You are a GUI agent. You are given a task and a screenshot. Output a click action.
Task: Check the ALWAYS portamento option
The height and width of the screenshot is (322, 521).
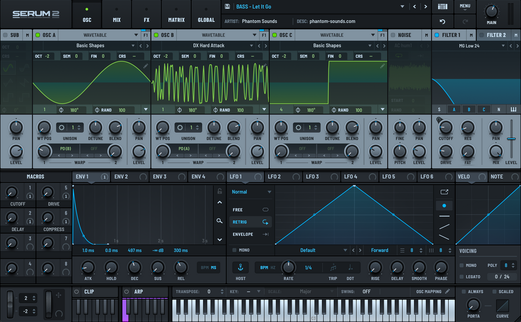click(x=463, y=292)
